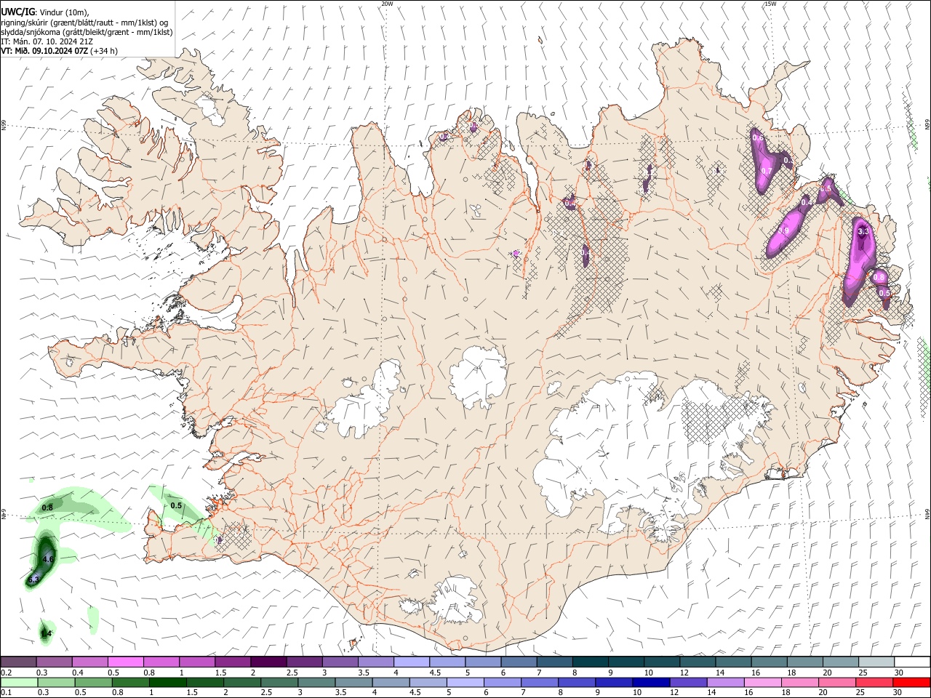This screenshot has width=931, height=698.
Task: Click the 4.6 rain value offshore southwest
Action: pyautogui.click(x=49, y=559)
